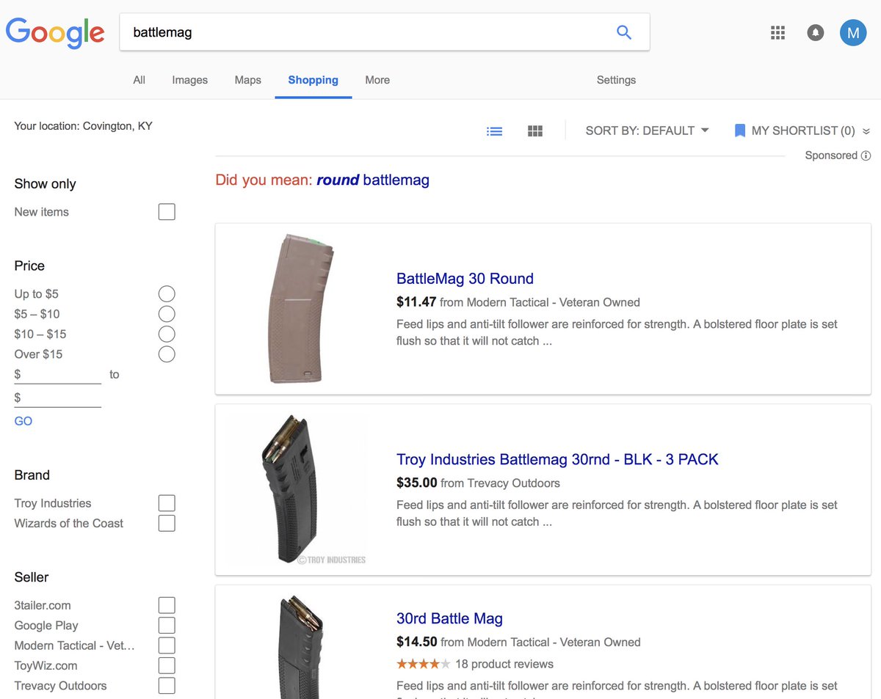
Task: Open the All search tab
Action: pyautogui.click(x=139, y=80)
